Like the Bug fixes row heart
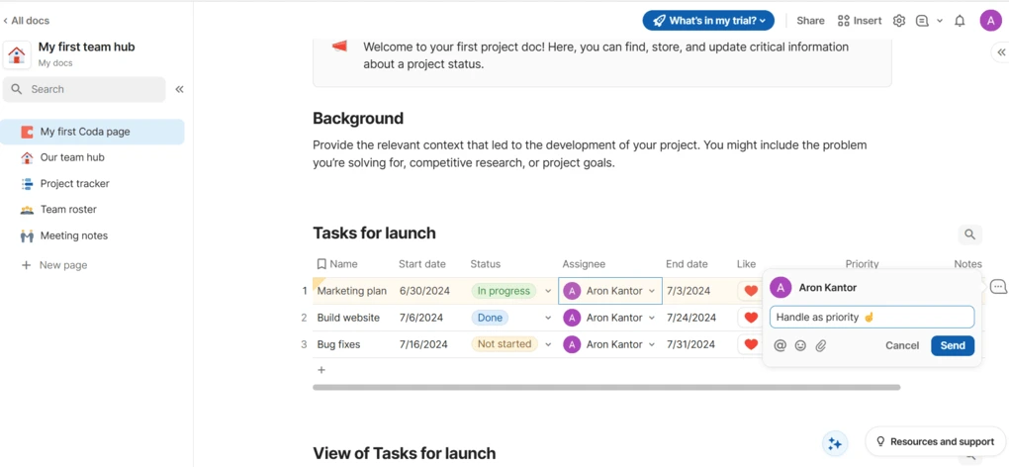Screen dimensions: 1009x467 750,344
